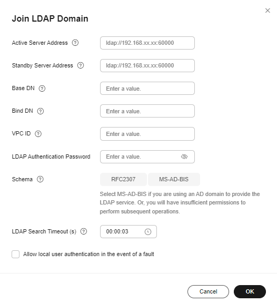Click into the Base DN field
This screenshot has height=303, width=277.
(x=147, y=89)
